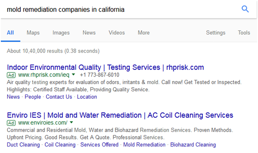Click the blue search magnifier icon
258x153 pixels.
[245, 9]
